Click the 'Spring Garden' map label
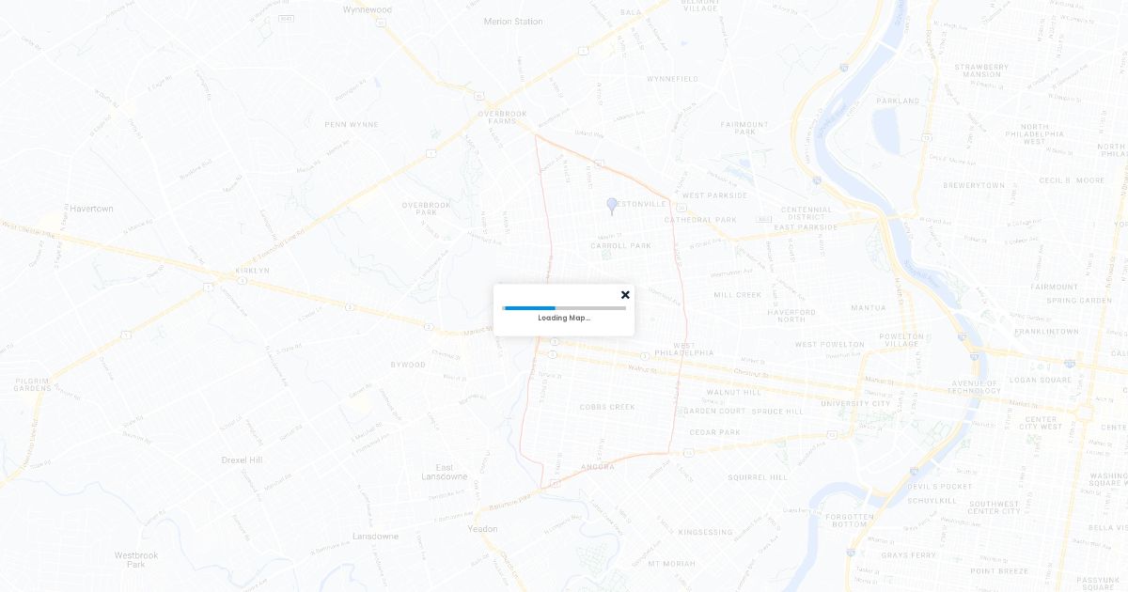This screenshot has width=1128, height=592. click(1079, 301)
